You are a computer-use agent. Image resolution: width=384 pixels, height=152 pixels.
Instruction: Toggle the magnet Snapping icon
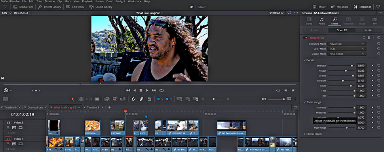point(133,99)
